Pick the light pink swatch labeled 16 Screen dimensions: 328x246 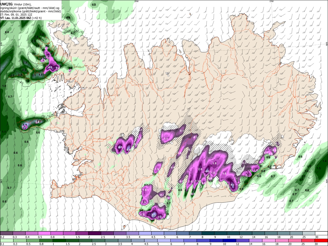(269, 240)
